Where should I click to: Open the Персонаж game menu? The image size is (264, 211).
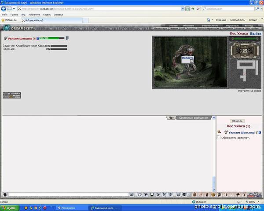(x=232, y=25)
